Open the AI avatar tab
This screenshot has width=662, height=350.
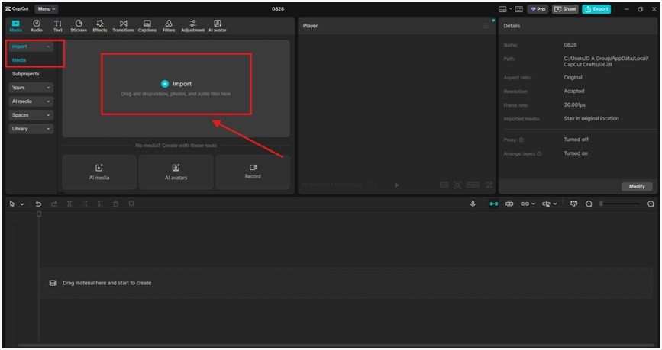[x=217, y=26]
